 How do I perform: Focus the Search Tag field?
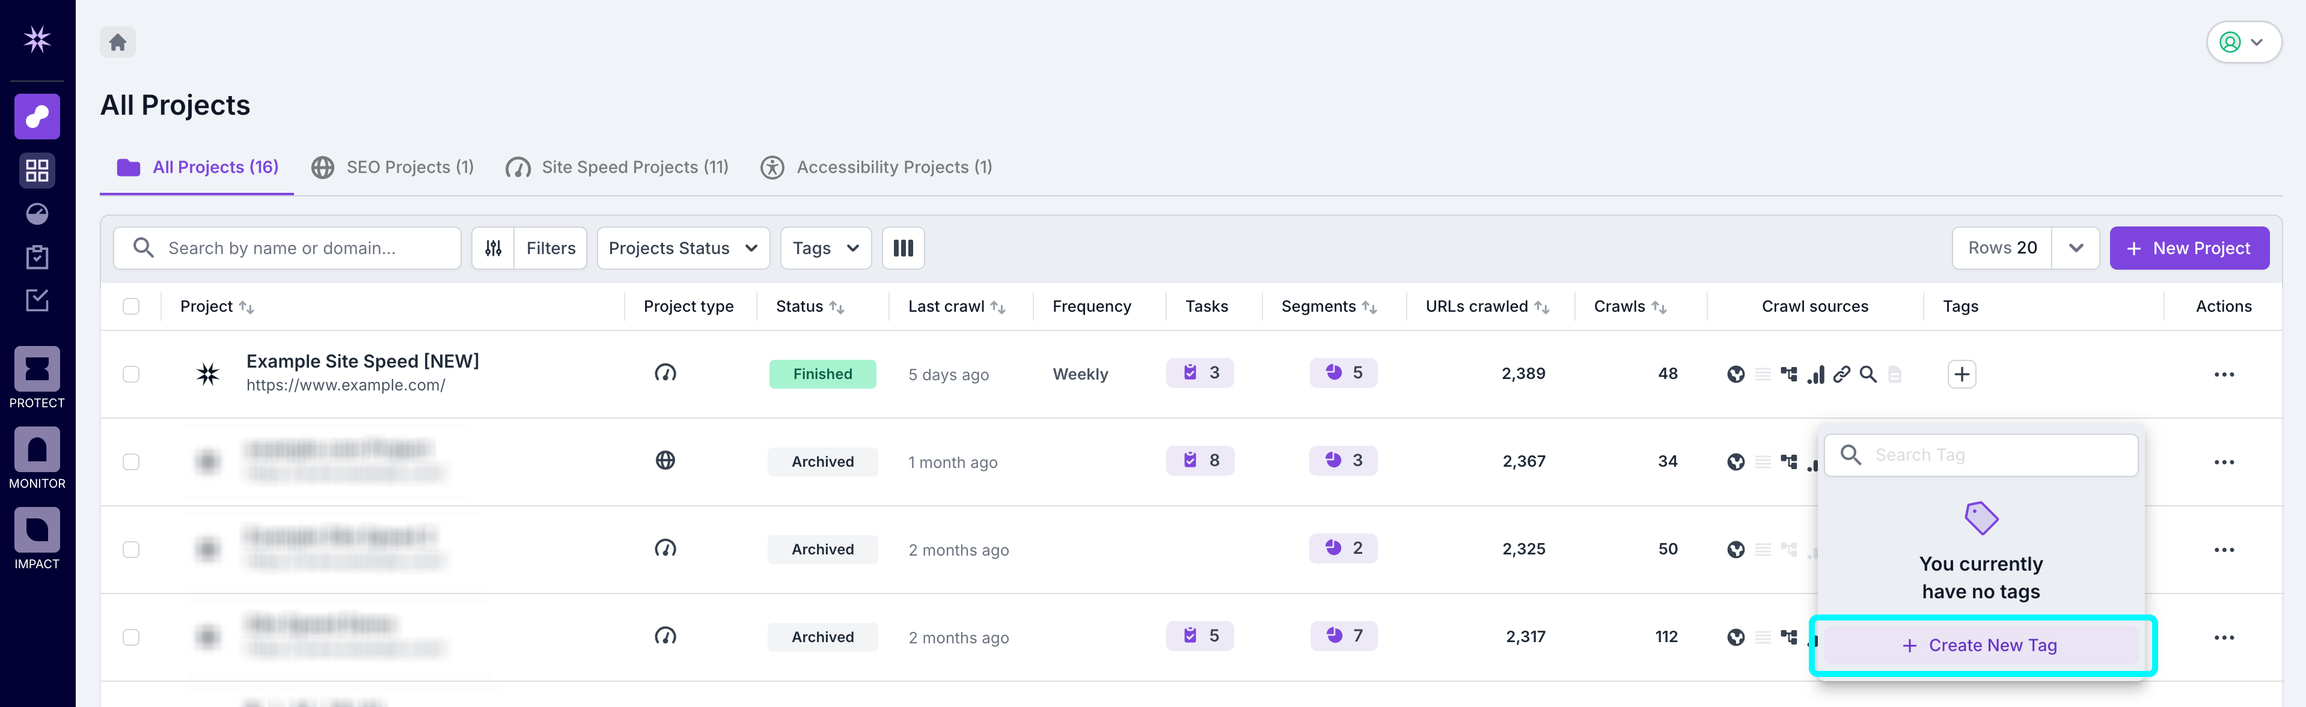(1980, 455)
